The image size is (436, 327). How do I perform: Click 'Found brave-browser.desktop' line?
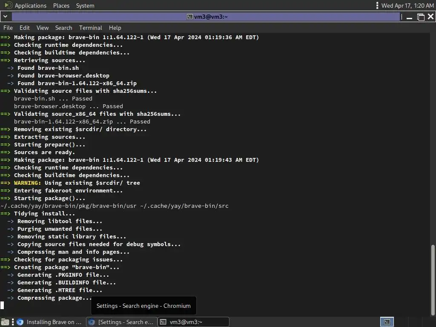[63, 76]
